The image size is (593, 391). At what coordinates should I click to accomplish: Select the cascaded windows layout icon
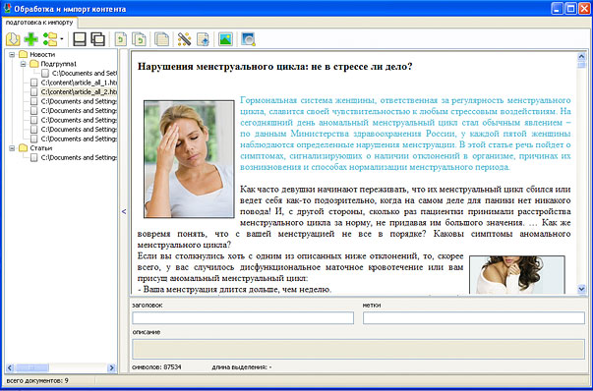pyautogui.click(x=98, y=39)
